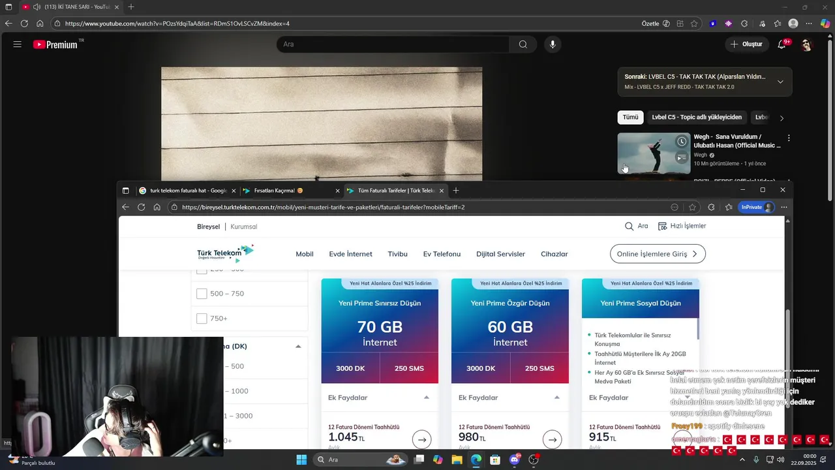Collapse the Konuşma (DK) filter section
The height and width of the screenshot is (470, 835).
pos(298,346)
